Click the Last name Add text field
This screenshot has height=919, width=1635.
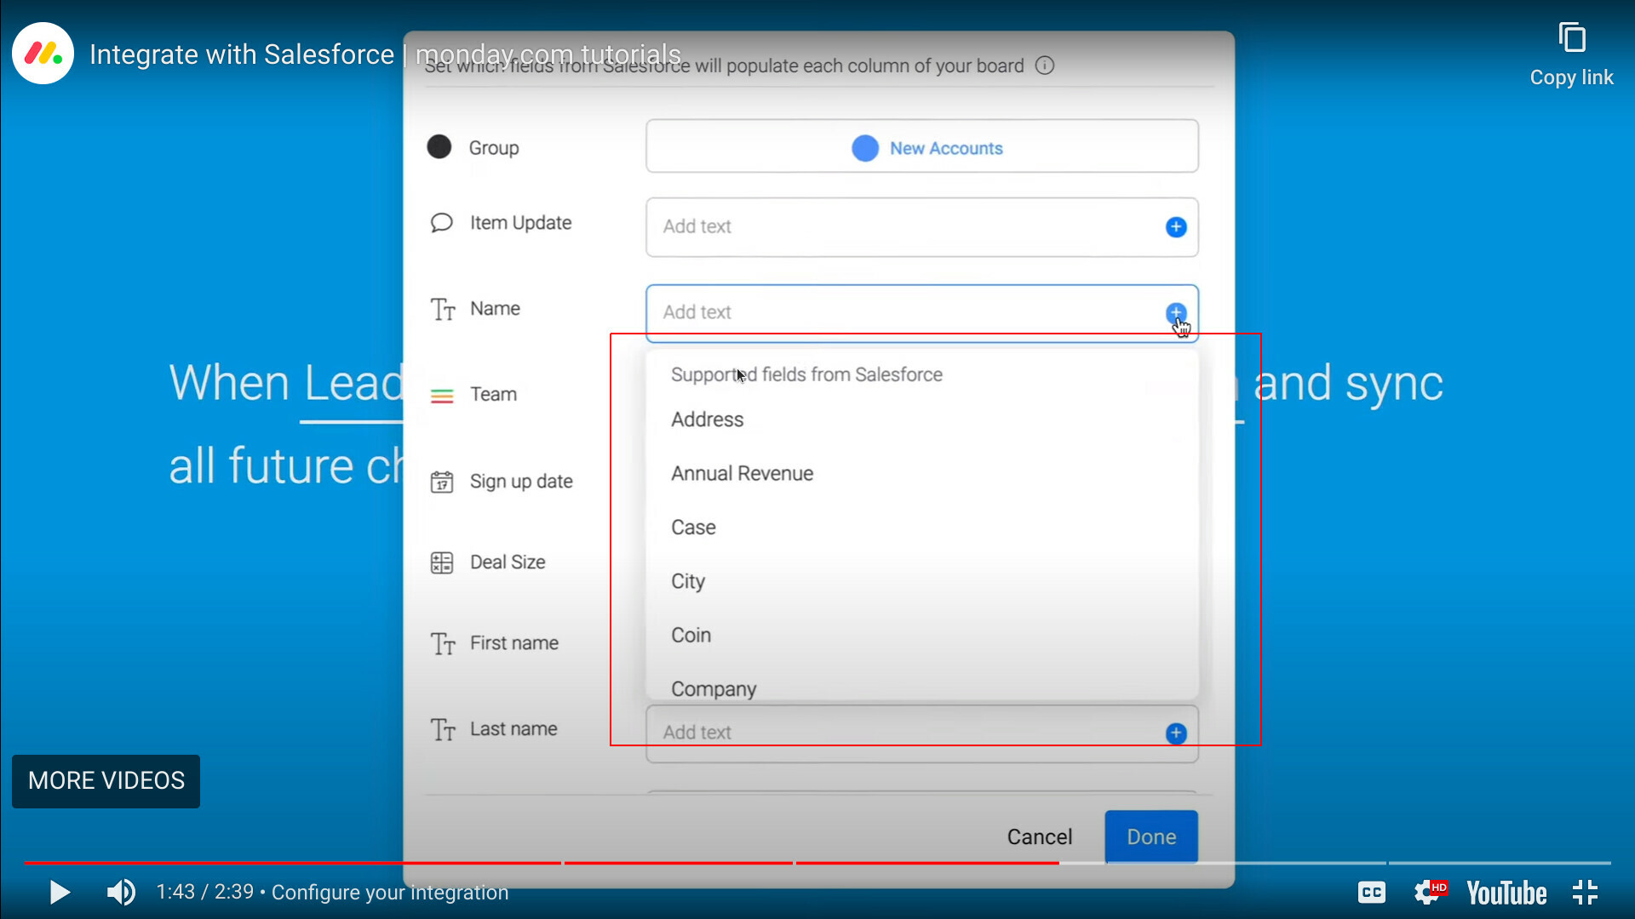[922, 733]
